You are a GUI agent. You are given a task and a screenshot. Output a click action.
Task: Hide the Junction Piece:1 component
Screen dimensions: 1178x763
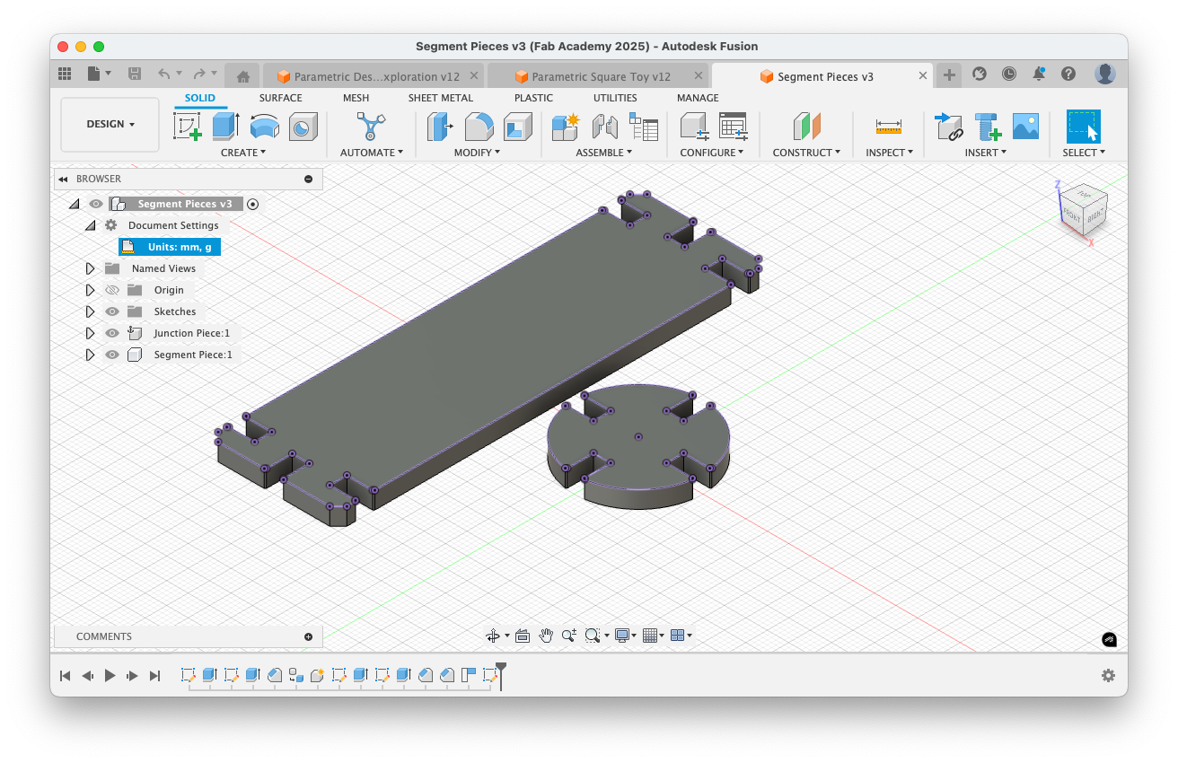click(112, 333)
